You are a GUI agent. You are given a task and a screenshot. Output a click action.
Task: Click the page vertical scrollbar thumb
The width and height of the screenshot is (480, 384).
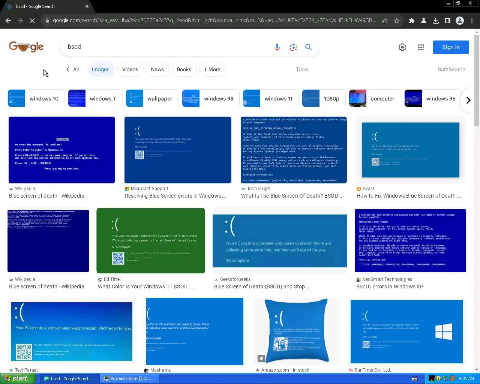[477, 81]
